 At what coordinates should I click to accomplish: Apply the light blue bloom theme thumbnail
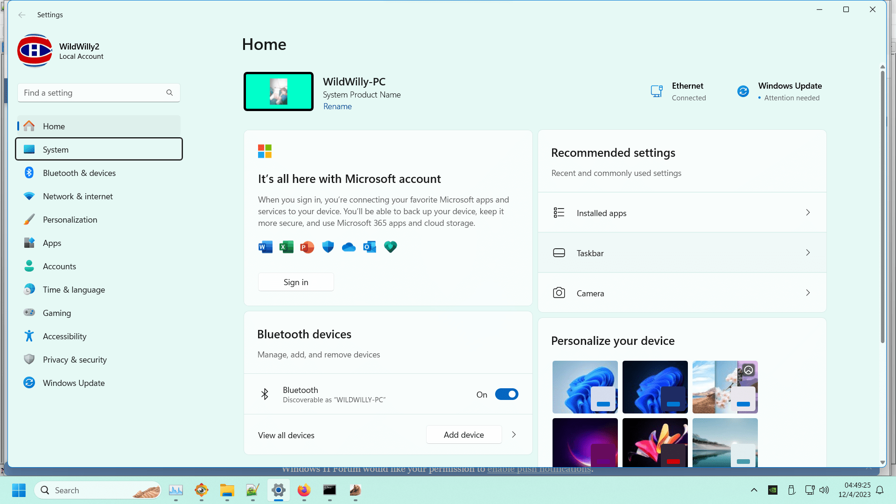click(x=585, y=387)
